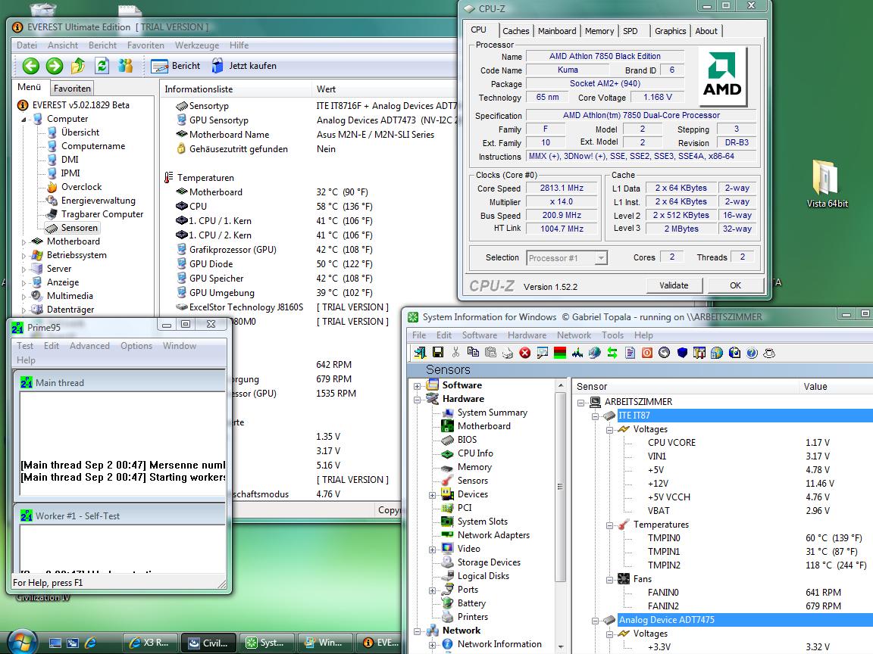The height and width of the screenshot is (654, 873).
Task: Click SIW grey round arrow icon
Action: pos(664,353)
